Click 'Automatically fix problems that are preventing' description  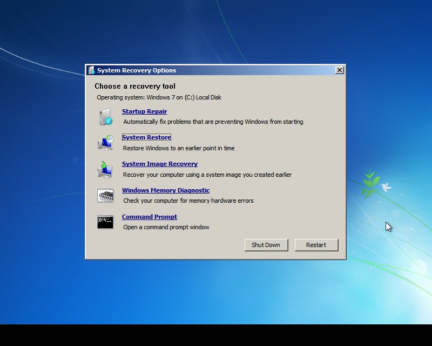click(x=213, y=122)
